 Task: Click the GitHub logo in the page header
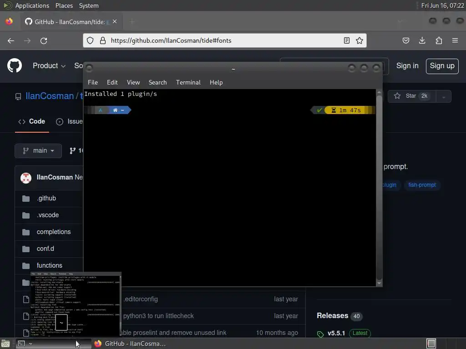click(x=15, y=65)
